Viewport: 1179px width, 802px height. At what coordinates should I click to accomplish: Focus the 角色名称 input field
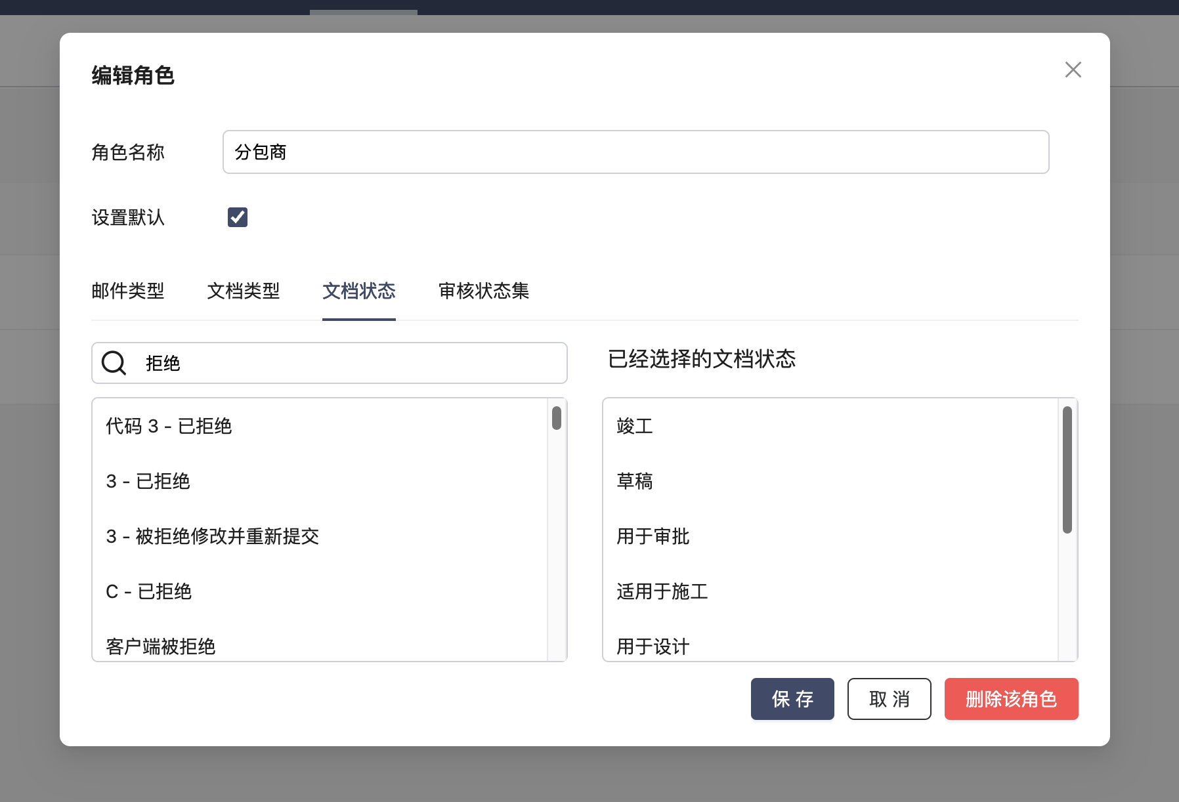click(x=635, y=152)
